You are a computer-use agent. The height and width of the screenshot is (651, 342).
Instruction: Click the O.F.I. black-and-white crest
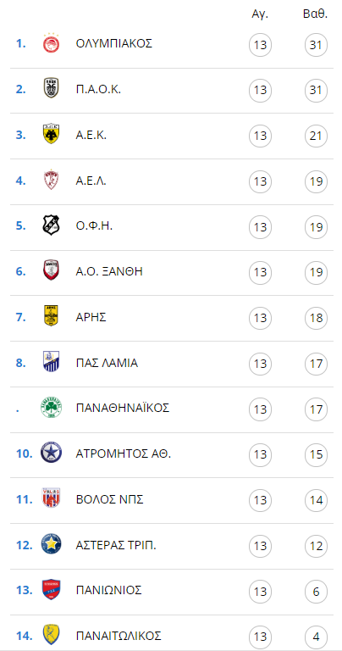point(52,225)
